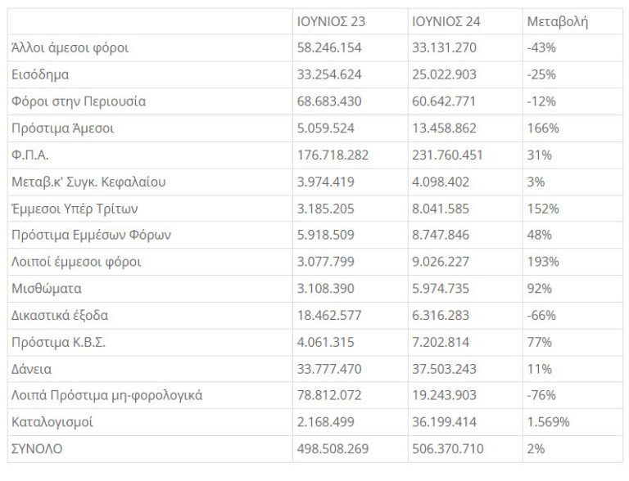The width and height of the screenshot is (629, 481).
Task: Select the Άλλοι άμεσοι φόροι row label
Action: [x=70, y=48]
